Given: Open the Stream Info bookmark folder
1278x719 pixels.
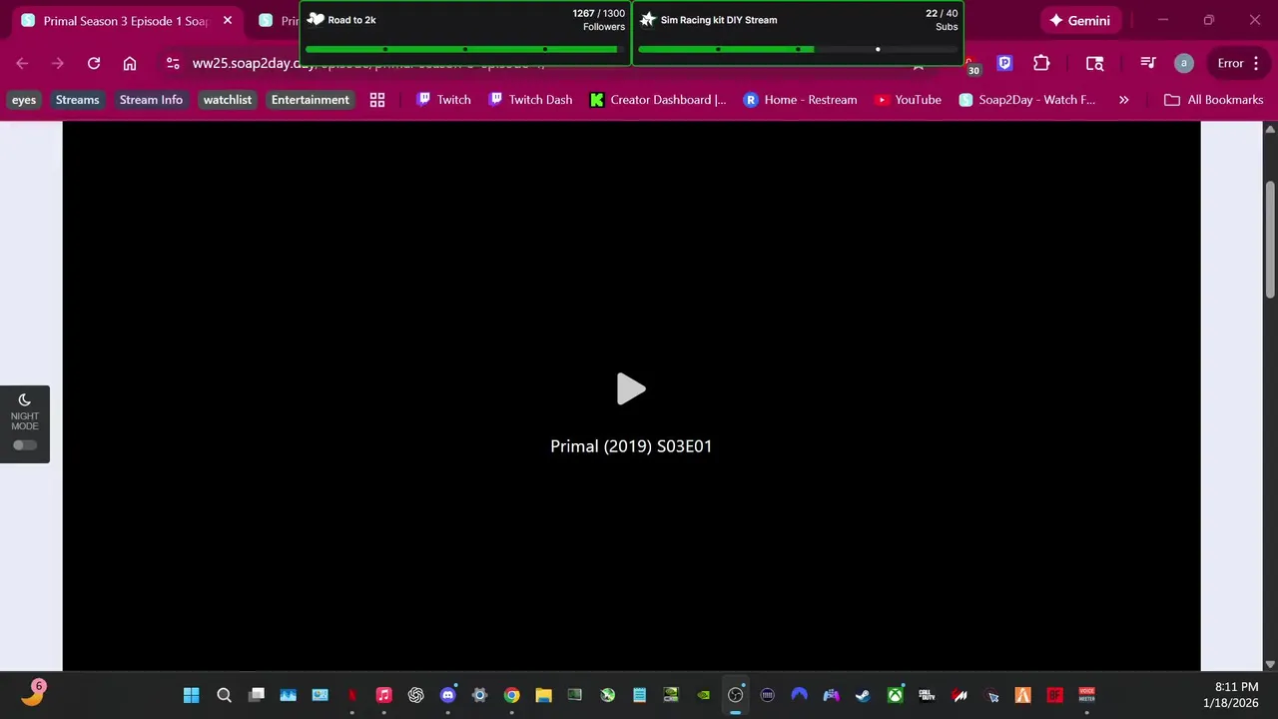Looking at the screenshot, I should [x=151, y=100].
